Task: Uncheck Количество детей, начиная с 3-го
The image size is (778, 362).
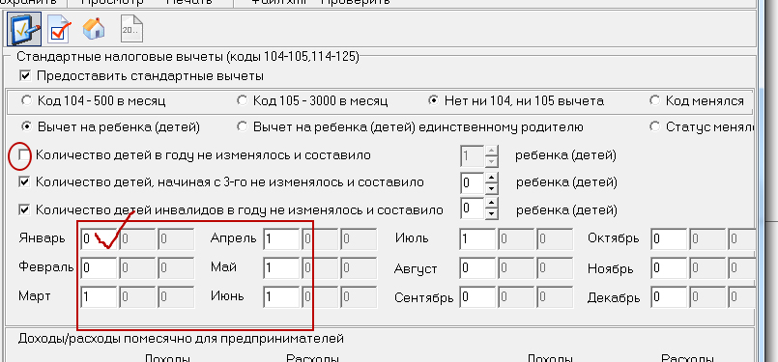Action: coord(24,182)
